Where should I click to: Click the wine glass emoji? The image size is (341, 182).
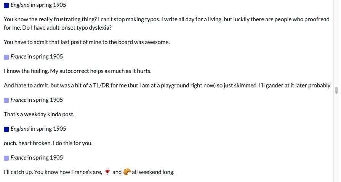pyautogui.click(x=107, y=172)
